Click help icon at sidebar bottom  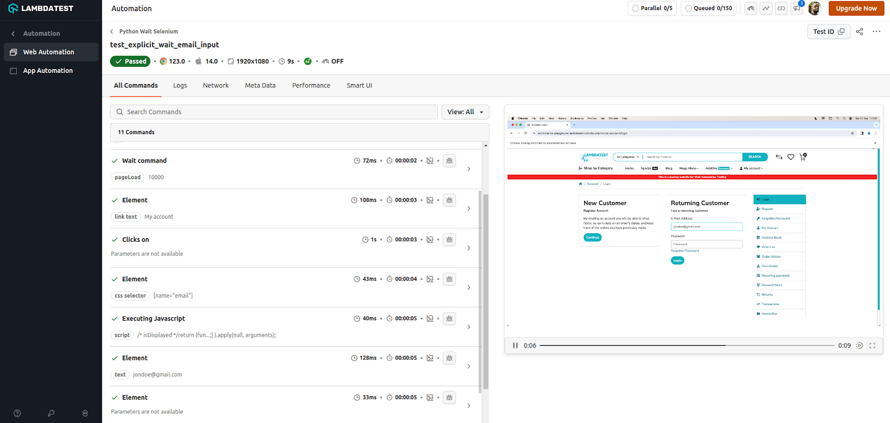click(x=17, y=414)
